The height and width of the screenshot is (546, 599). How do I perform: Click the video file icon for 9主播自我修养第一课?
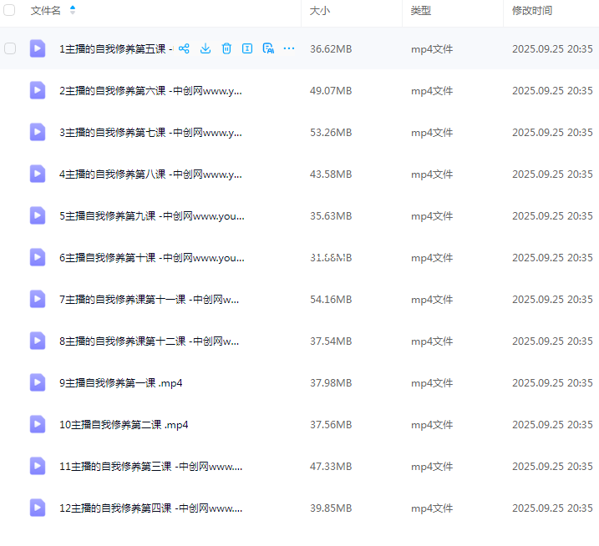[38, 382]
